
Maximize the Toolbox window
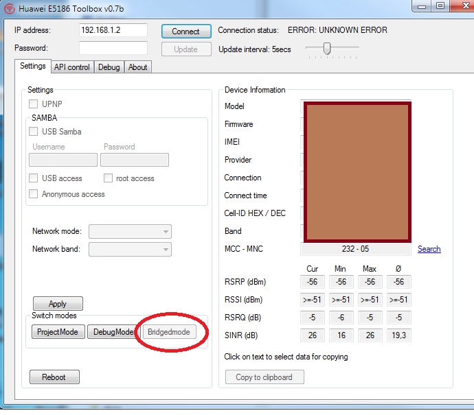[440, 6]
